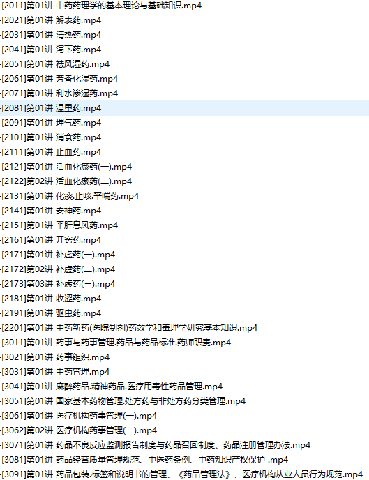Select 泻下药.mp4 in the list

(x=51, y=50)
